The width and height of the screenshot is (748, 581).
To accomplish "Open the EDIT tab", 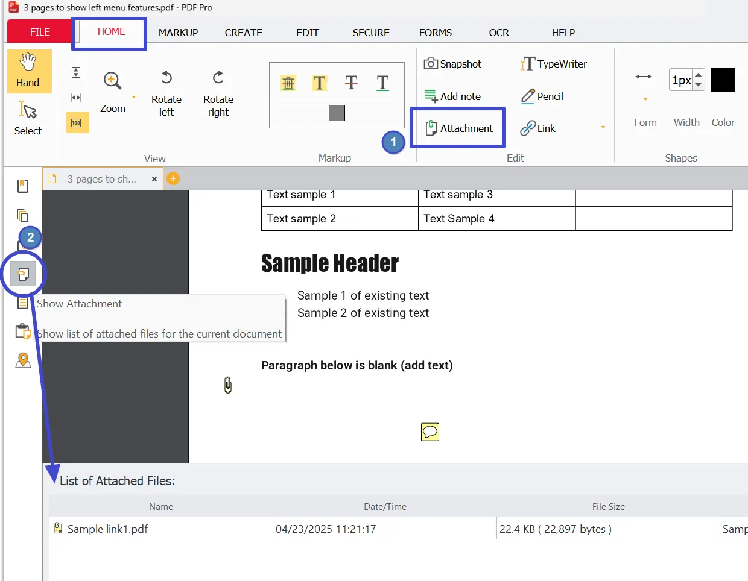I will coord(308,33).
